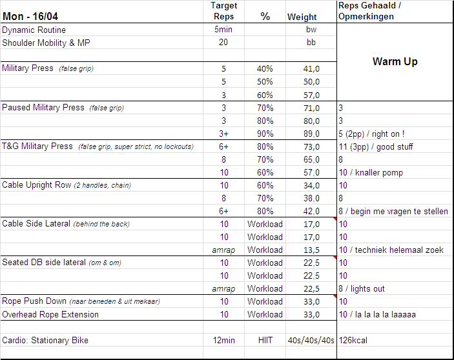The height and width of the screenshot is (360, 454).
Task: Click the 'Paused Military Press' exercise cell
Action: [x=44, y=107]
